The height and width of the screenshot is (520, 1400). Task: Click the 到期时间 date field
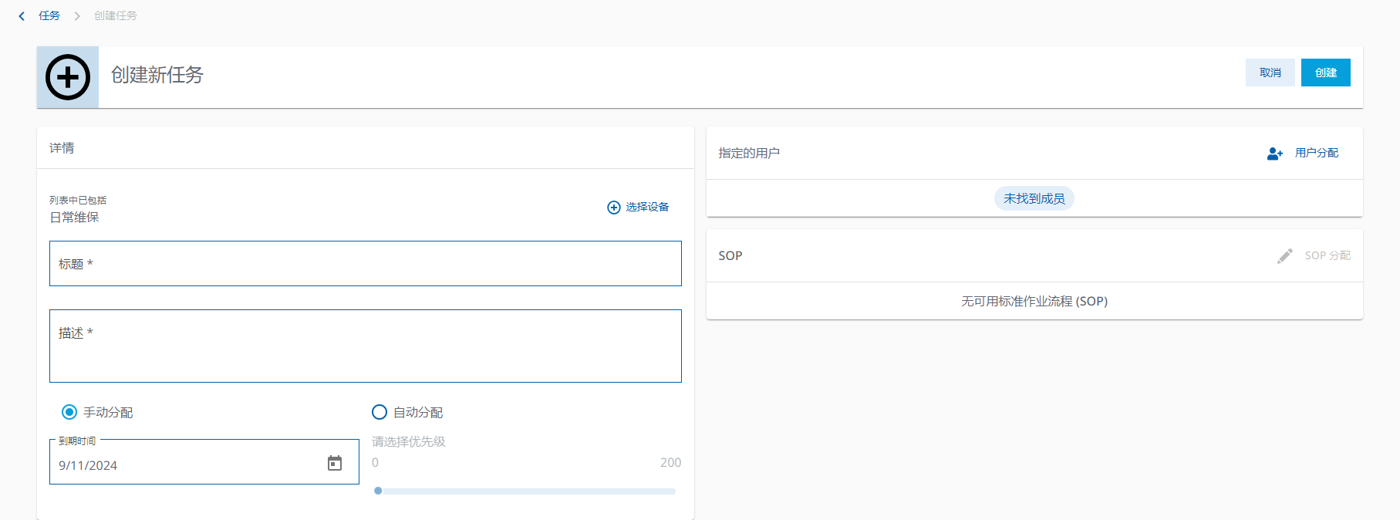[185, 464]
